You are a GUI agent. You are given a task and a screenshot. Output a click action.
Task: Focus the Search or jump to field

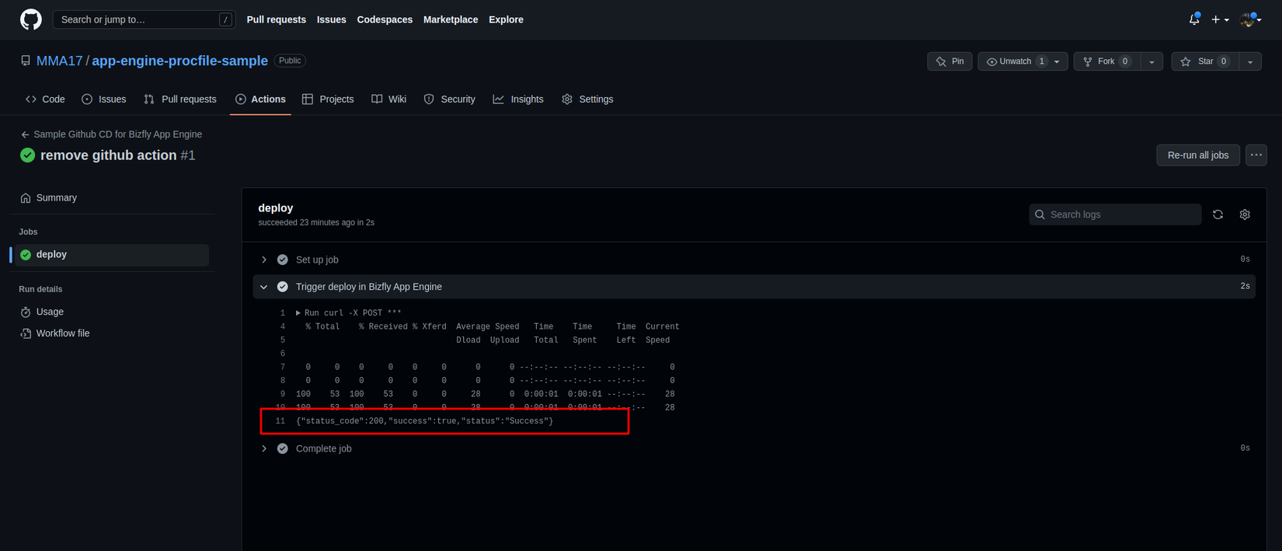coord(144,19)
